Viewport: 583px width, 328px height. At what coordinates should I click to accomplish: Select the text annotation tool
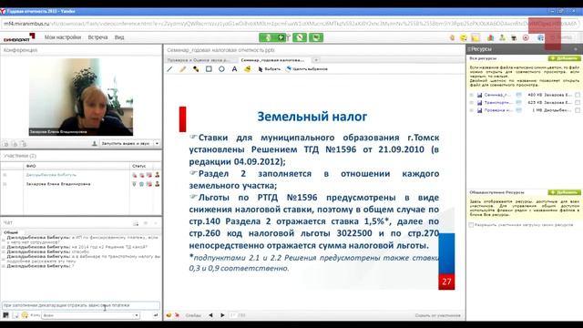click(x=234, y=69)
